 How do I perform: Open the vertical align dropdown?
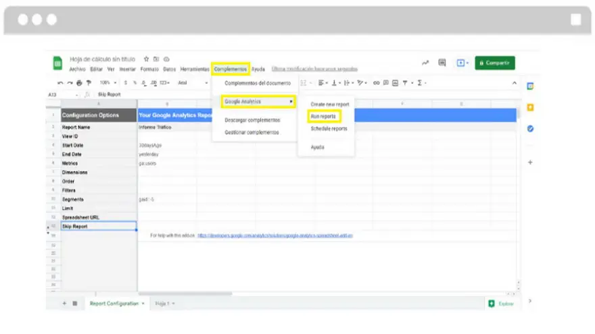pyautogui.click(x=336, y=82)
